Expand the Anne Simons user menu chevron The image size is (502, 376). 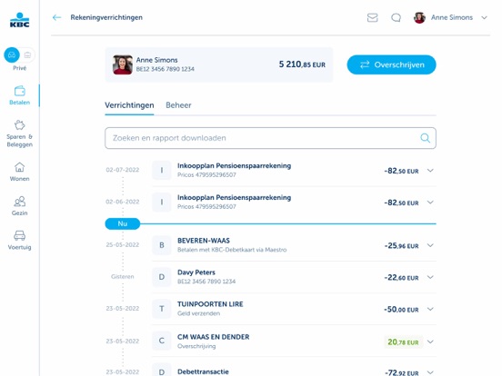pos(484,17)
